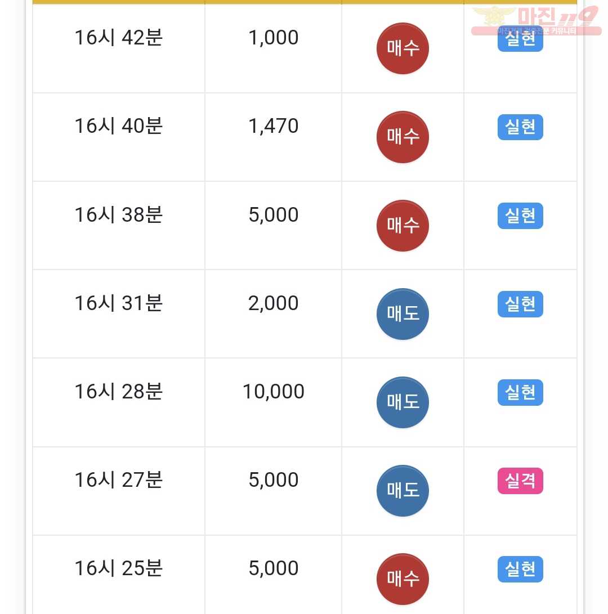The image size is (608, 614).
Task: Click the red 매수 circle at 16시 38분
Action: tap(403, 226)
